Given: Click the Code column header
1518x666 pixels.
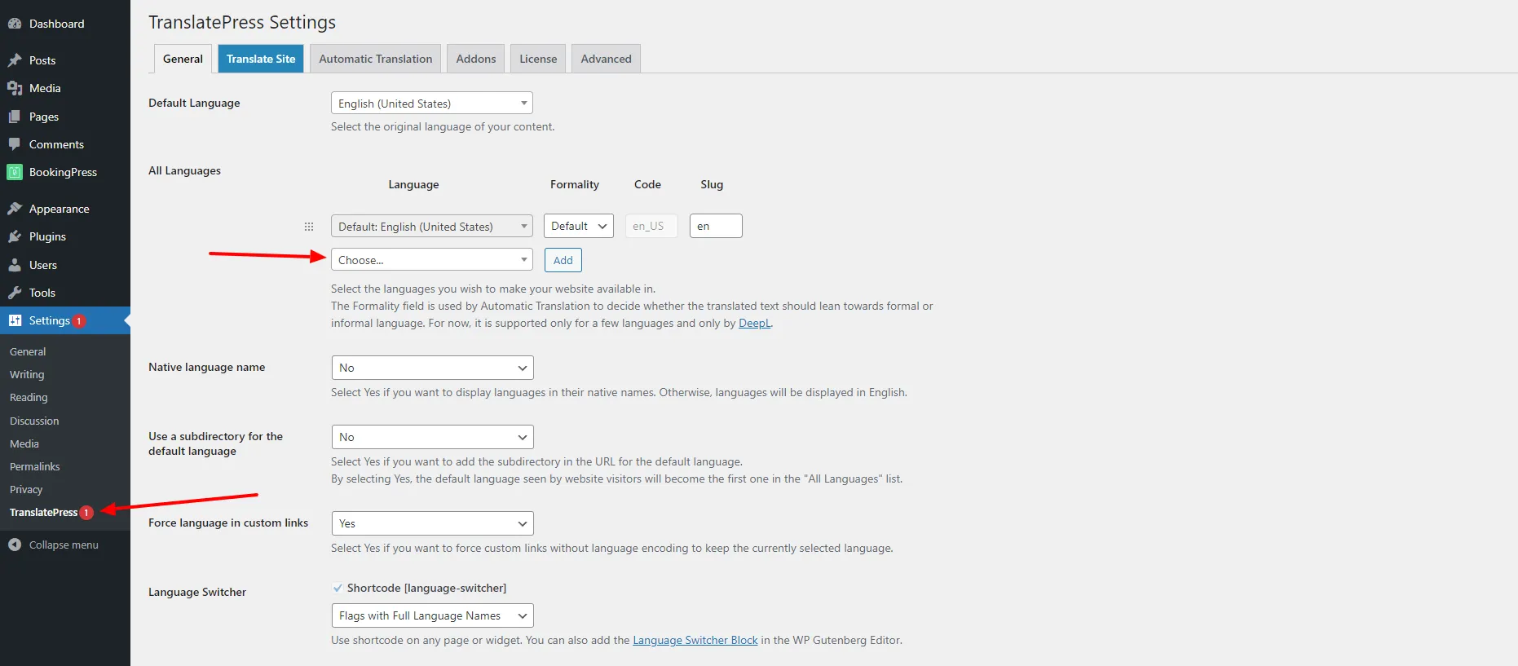Looking at the screenshot, I should pos(647,184).
